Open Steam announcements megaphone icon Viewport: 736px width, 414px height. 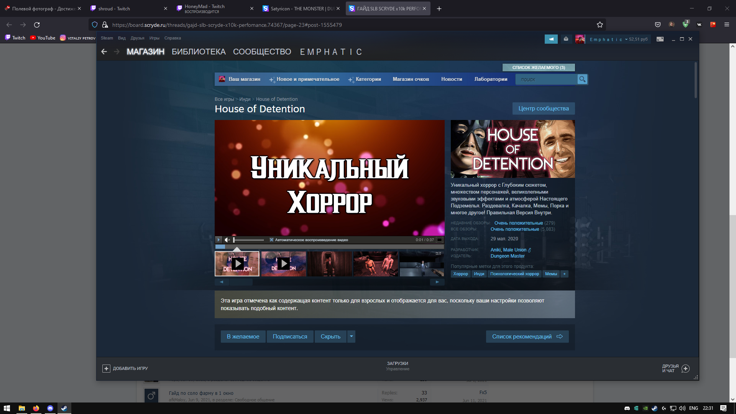click(x=551, y=39)
